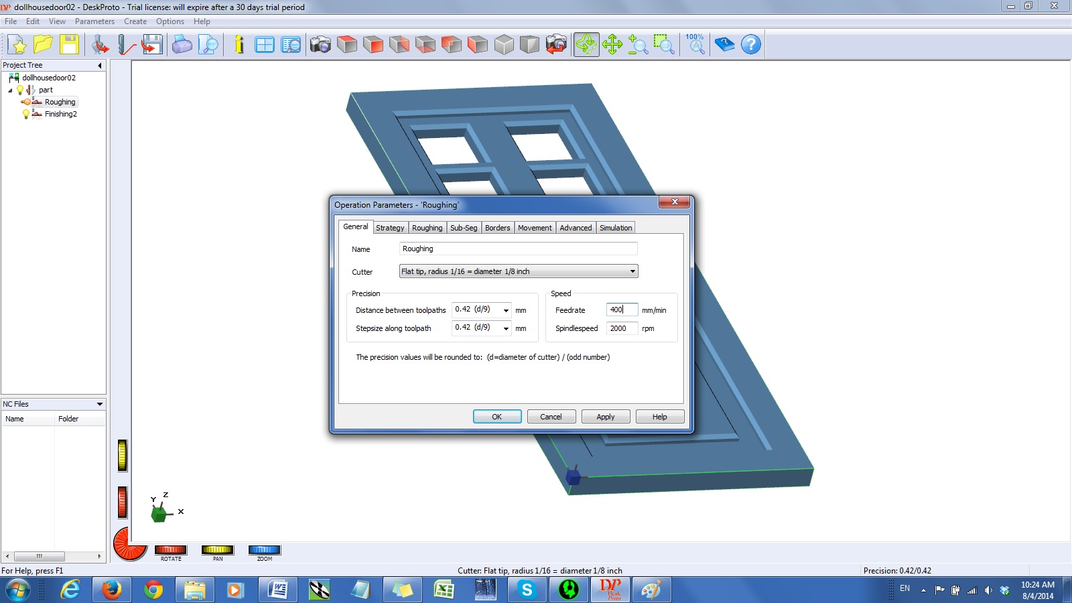
Task: Click the Folder column header in NC Files
Action: (80, 419)
